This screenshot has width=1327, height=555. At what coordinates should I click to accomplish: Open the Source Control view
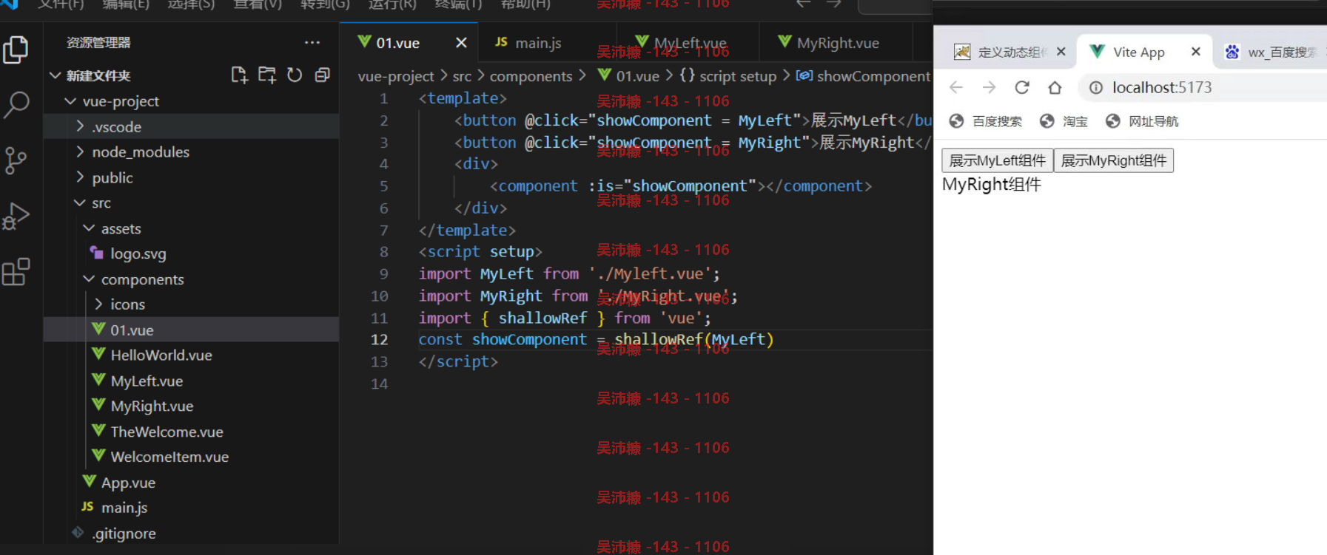(16, 160)
